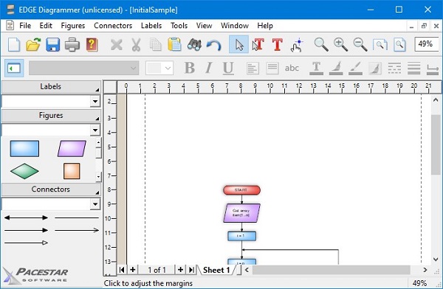Open the Connectors menu

pos(113,26)
